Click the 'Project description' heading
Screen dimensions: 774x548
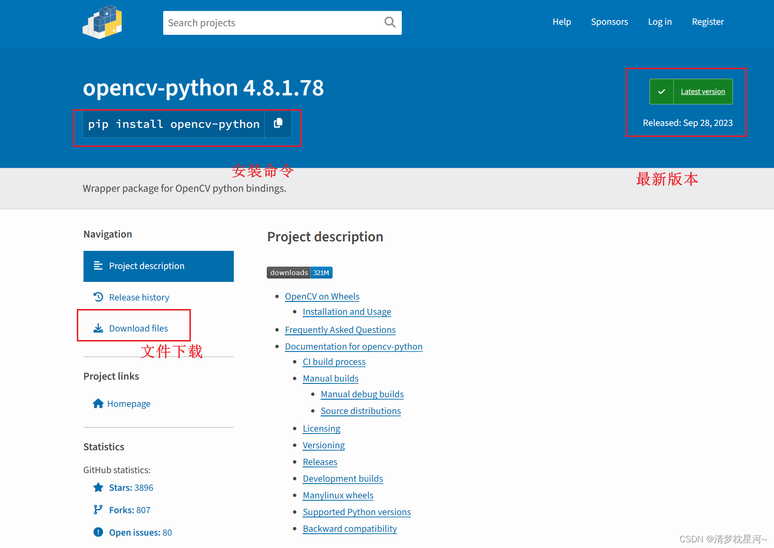pos(325,237)
